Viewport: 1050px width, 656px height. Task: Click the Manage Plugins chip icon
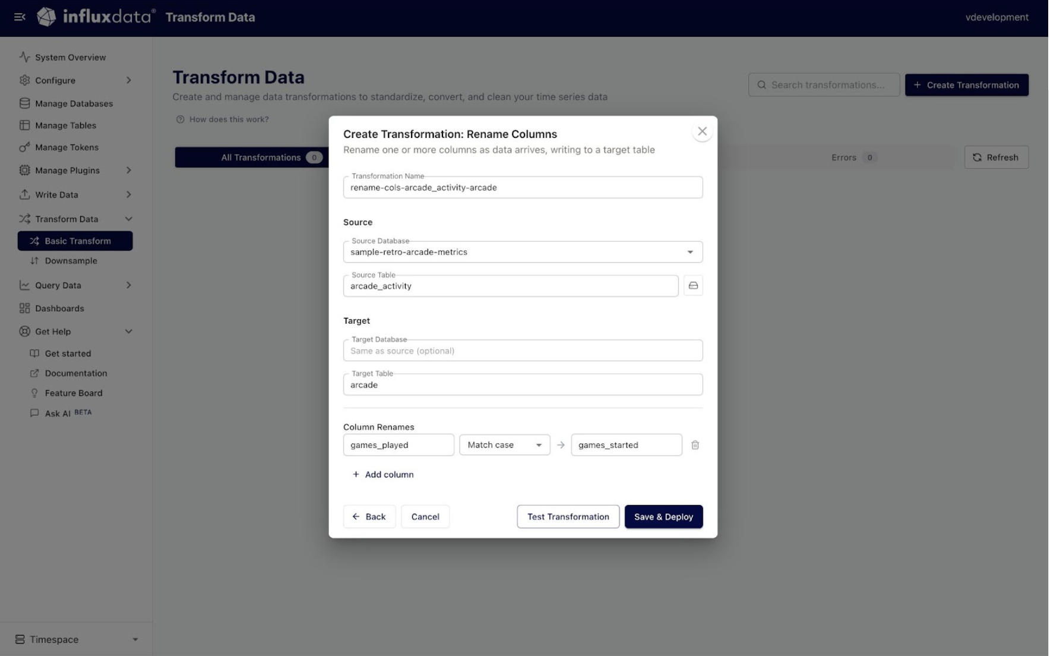coord(24,171)
